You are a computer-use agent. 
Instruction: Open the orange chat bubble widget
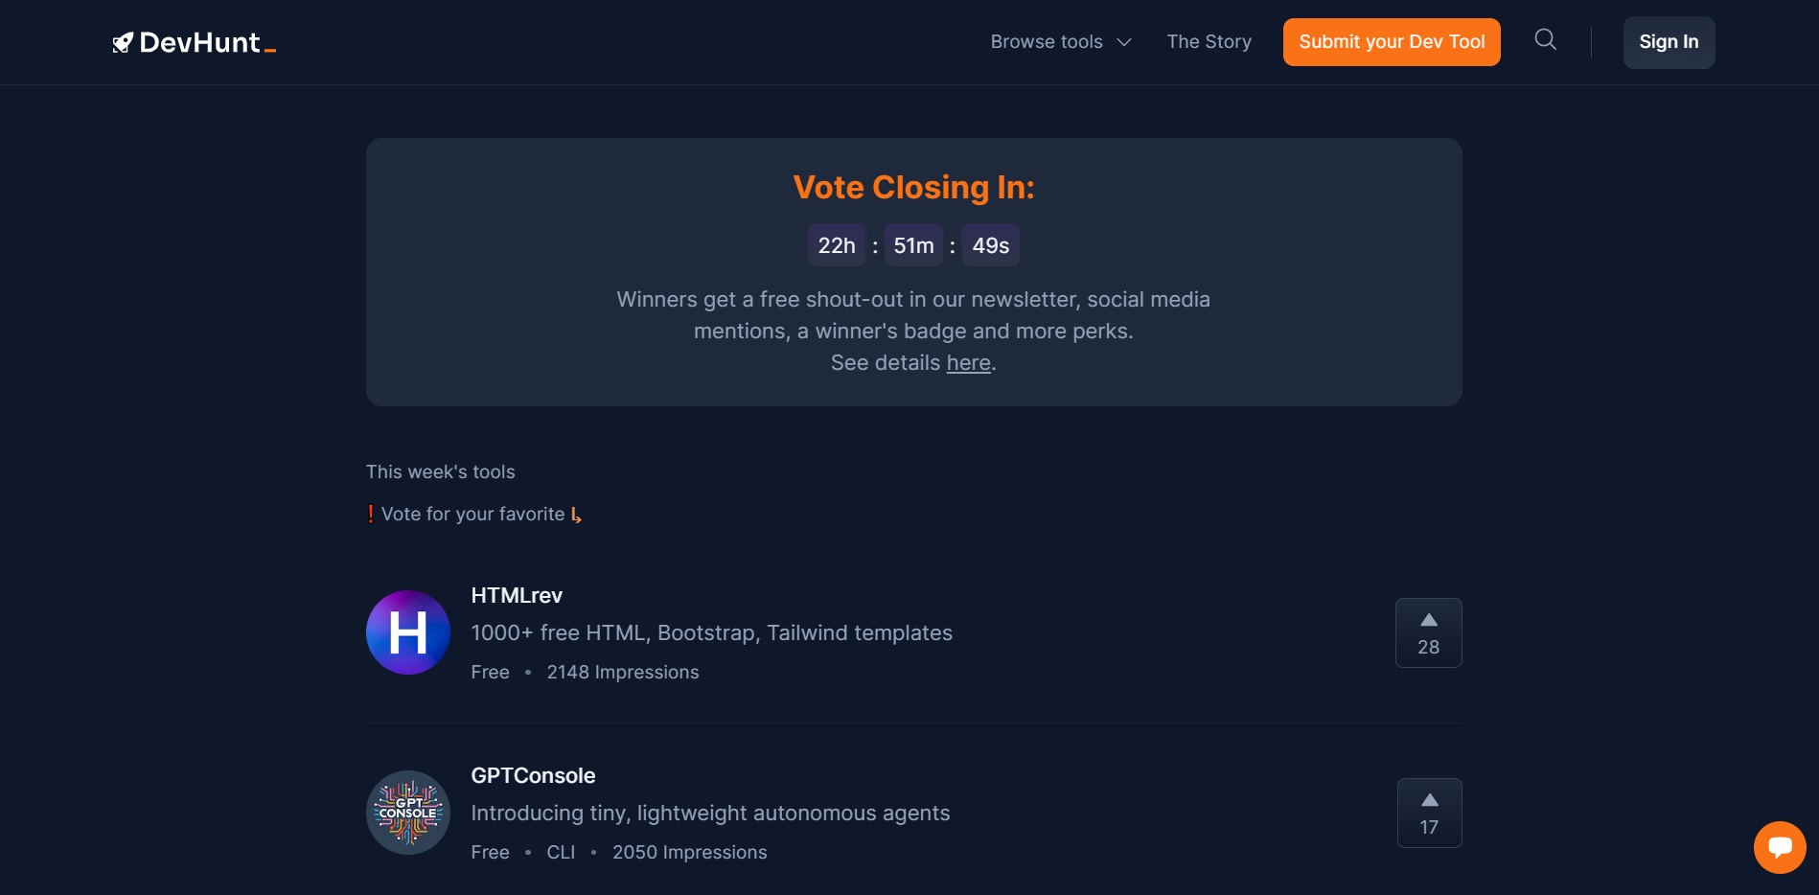click(x=1780, y=847)
